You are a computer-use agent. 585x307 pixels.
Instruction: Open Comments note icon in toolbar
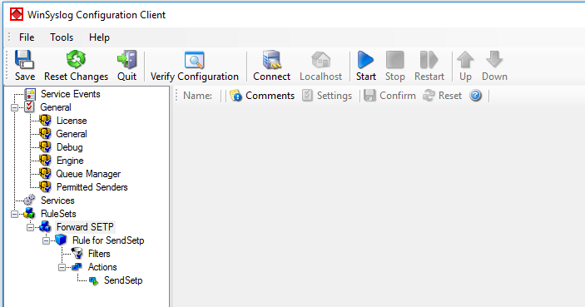[235, 96]
